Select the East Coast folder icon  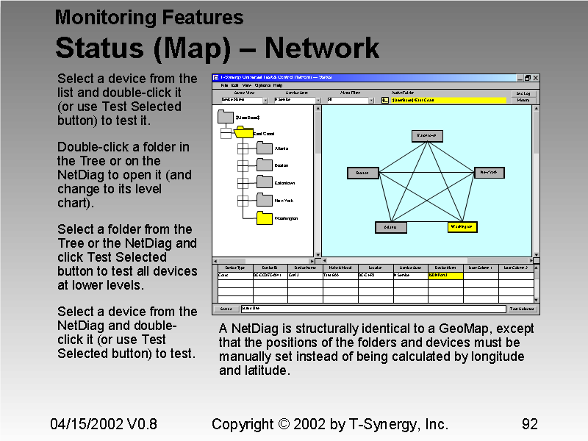click(243, 133)
